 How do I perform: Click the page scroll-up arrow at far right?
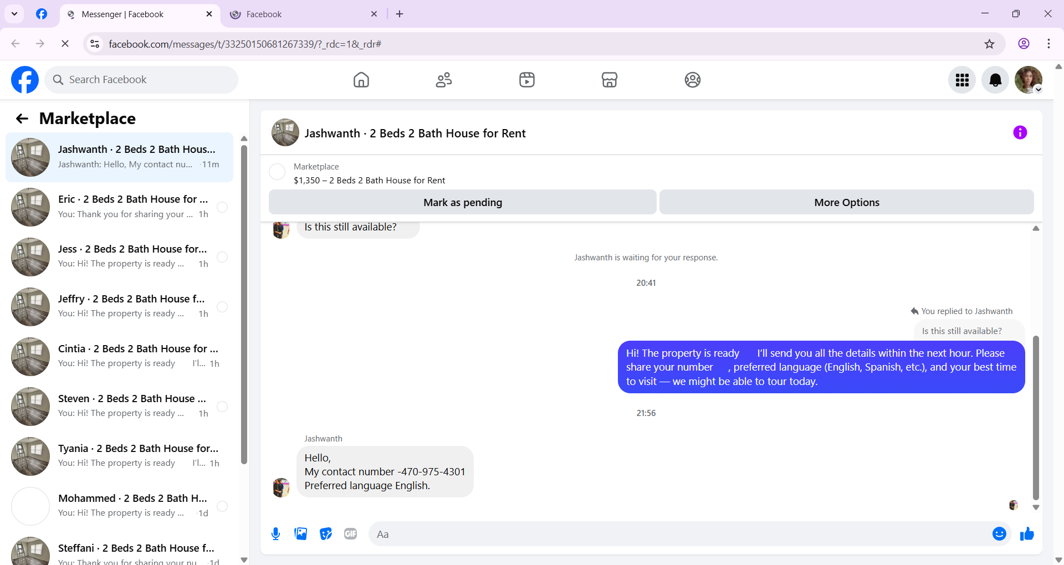coord(1058,66)
